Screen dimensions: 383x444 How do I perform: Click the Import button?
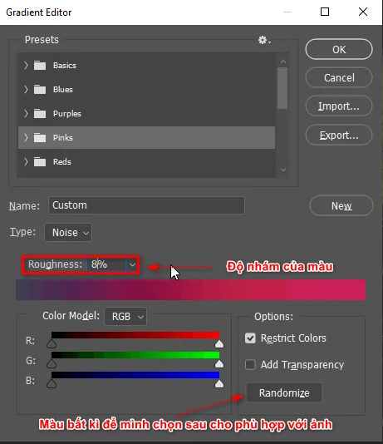point(339,106)
